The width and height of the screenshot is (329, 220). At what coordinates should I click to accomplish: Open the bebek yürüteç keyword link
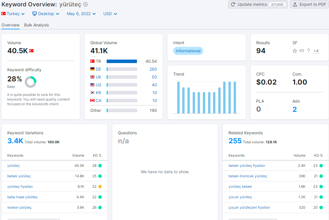(19, 176)
